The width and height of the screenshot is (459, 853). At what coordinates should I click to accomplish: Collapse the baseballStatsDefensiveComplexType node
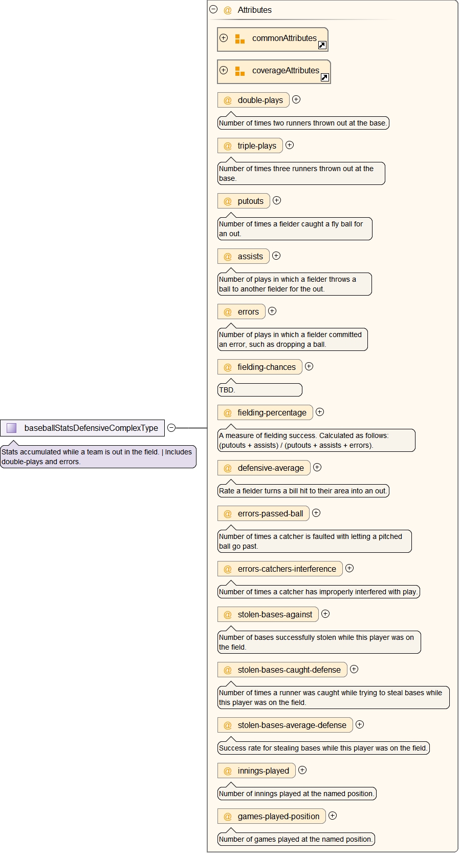tap(171, 428)
